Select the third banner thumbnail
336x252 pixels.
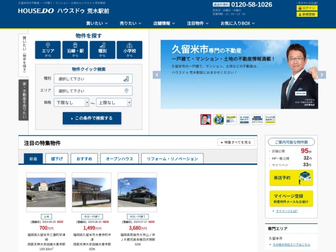pos(231,119)
